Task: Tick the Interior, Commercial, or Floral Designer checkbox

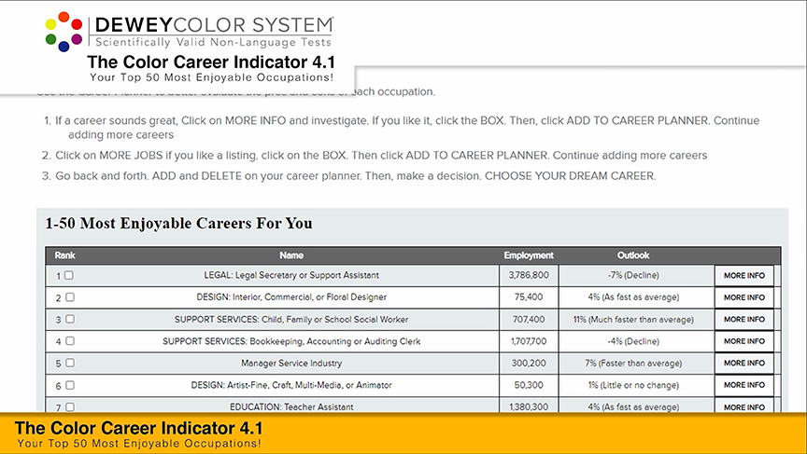Action: tap(70, 297)
